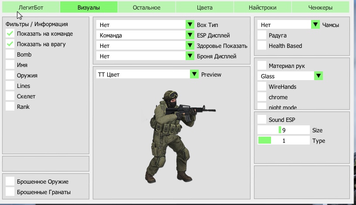Image resolution: width=356 pixels, height=205 pixels.
Task: Enable the Rank checkbox
Action: point(10,107)
